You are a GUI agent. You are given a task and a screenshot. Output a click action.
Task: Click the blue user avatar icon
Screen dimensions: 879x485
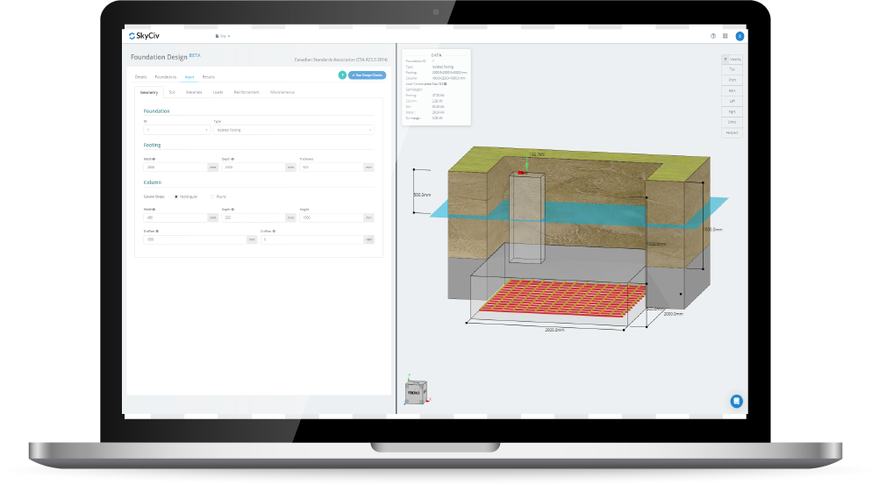click(740, 36)
